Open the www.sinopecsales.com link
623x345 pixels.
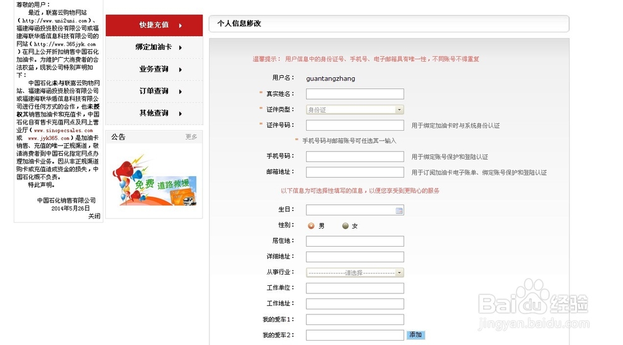point(63,130)
